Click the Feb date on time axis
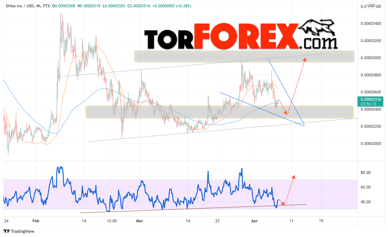 36,221
